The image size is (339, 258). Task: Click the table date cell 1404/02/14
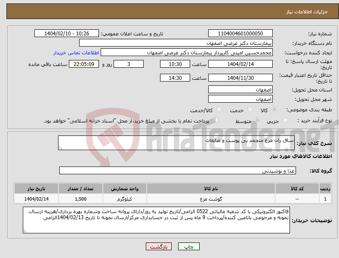[36, 199]
